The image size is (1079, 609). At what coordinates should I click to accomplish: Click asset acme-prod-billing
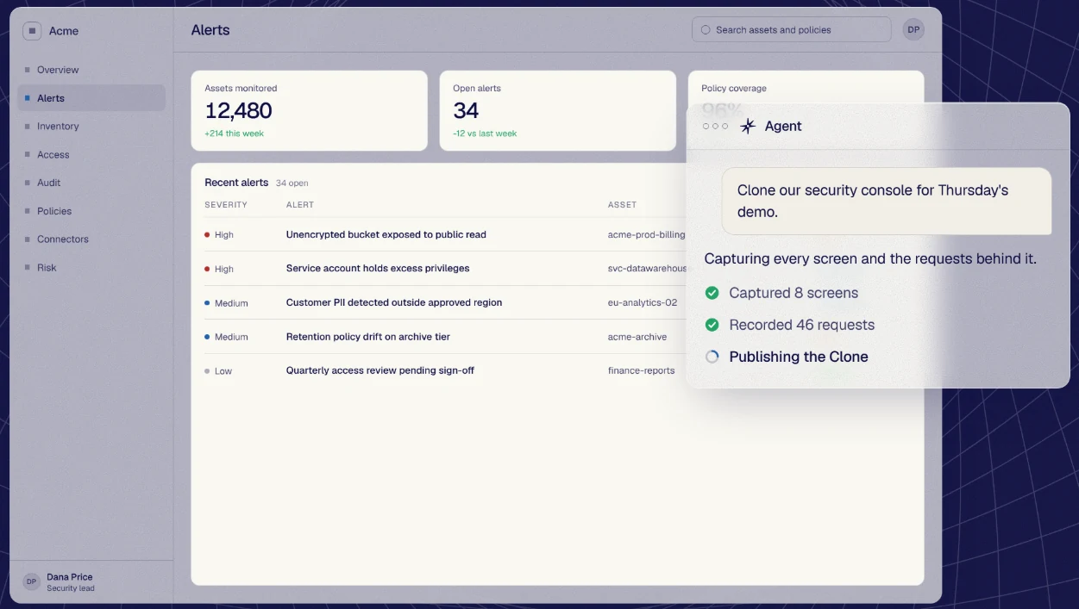pyautogui.click(x=647, y=234)
